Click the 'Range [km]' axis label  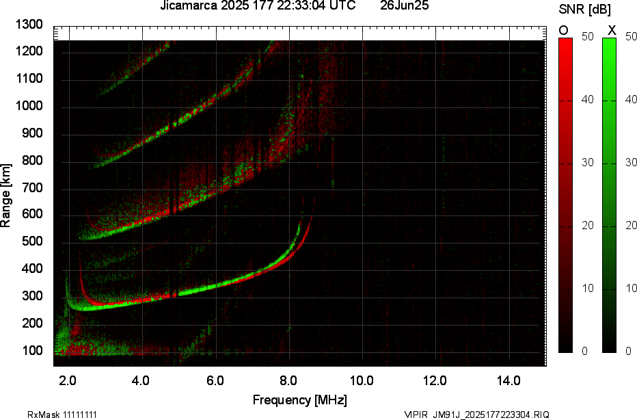click(x=5, y=196)
